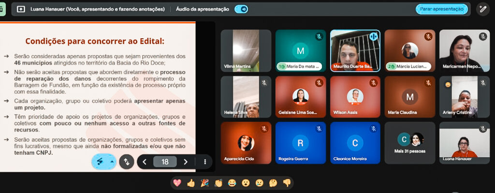The width and height of the screenshot is (495, 193).
Task: Go to the previous slide
Action: (145, 162)
